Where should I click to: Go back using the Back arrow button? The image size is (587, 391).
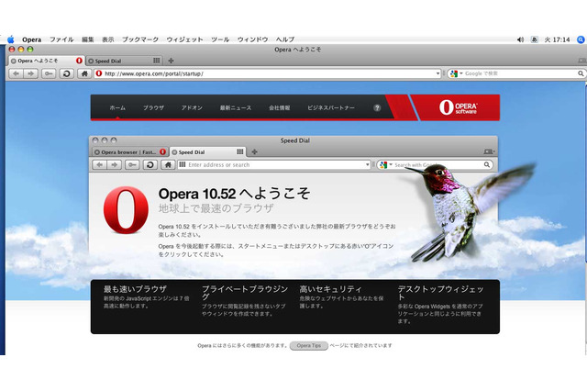[x=16, y=73]
